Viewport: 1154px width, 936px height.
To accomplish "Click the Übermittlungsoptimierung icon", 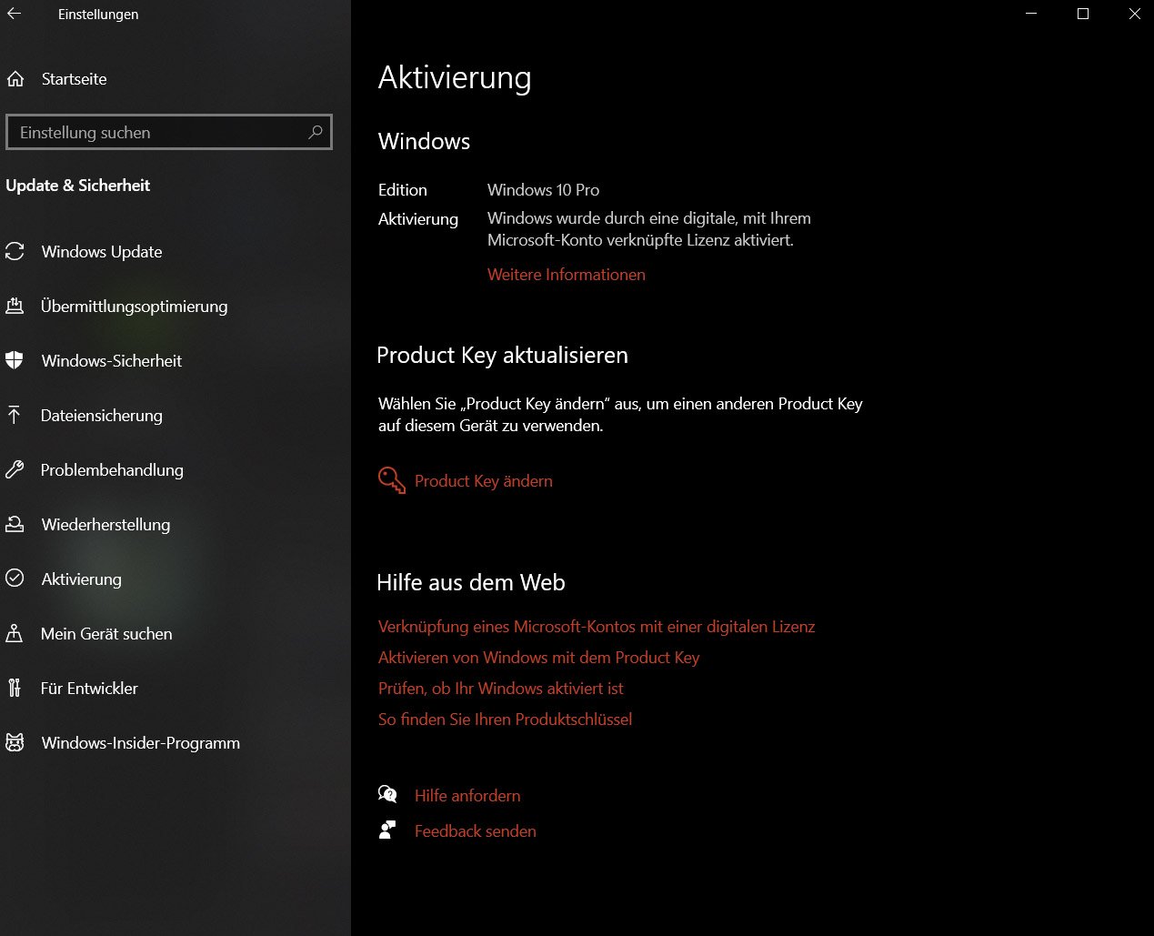I will 15,307.
